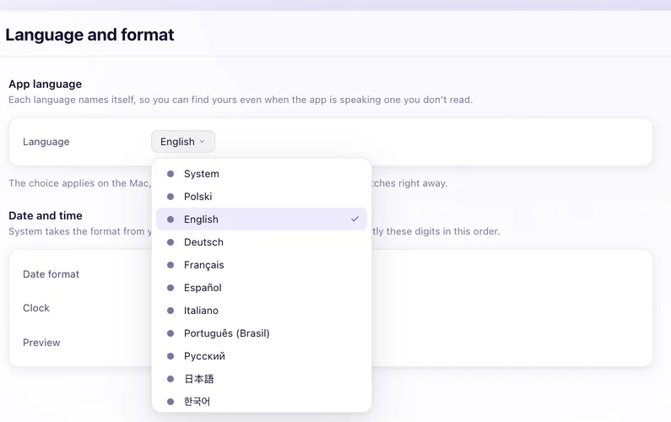Click the bullet dot beside 日本語
Viewport: 671px width, 422px height.
(170, 379)
